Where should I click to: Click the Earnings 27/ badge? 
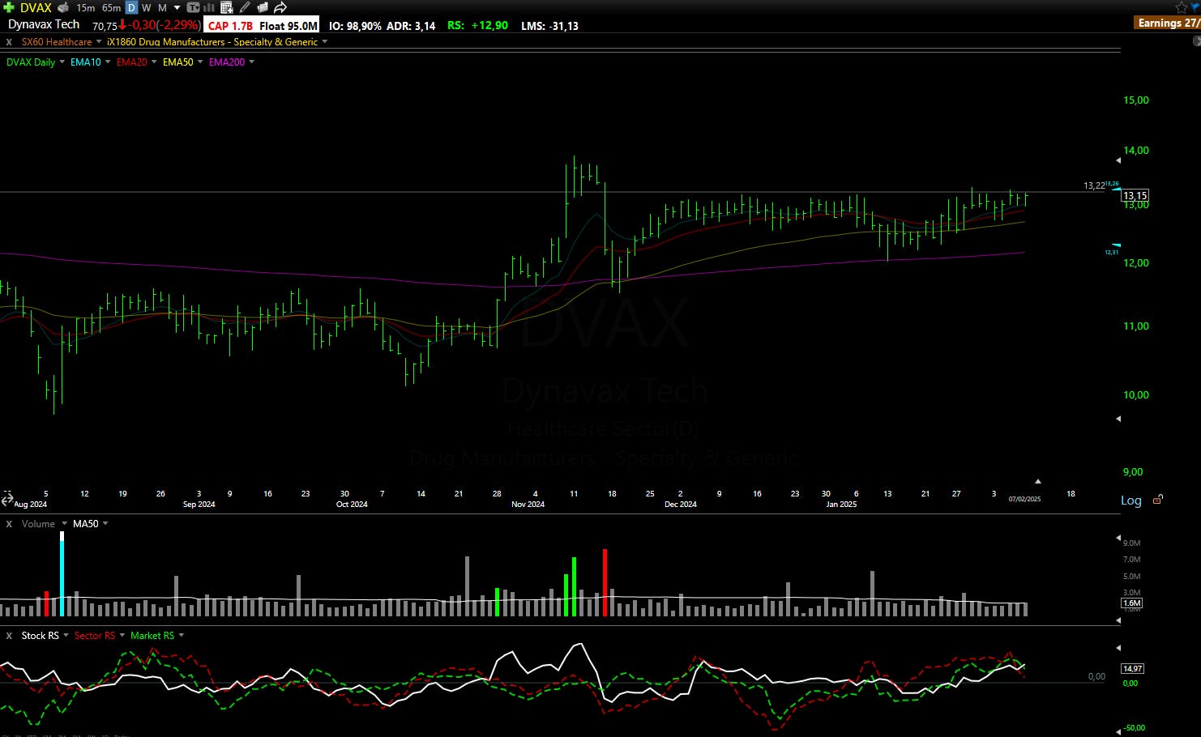(x=1169, y=23)
